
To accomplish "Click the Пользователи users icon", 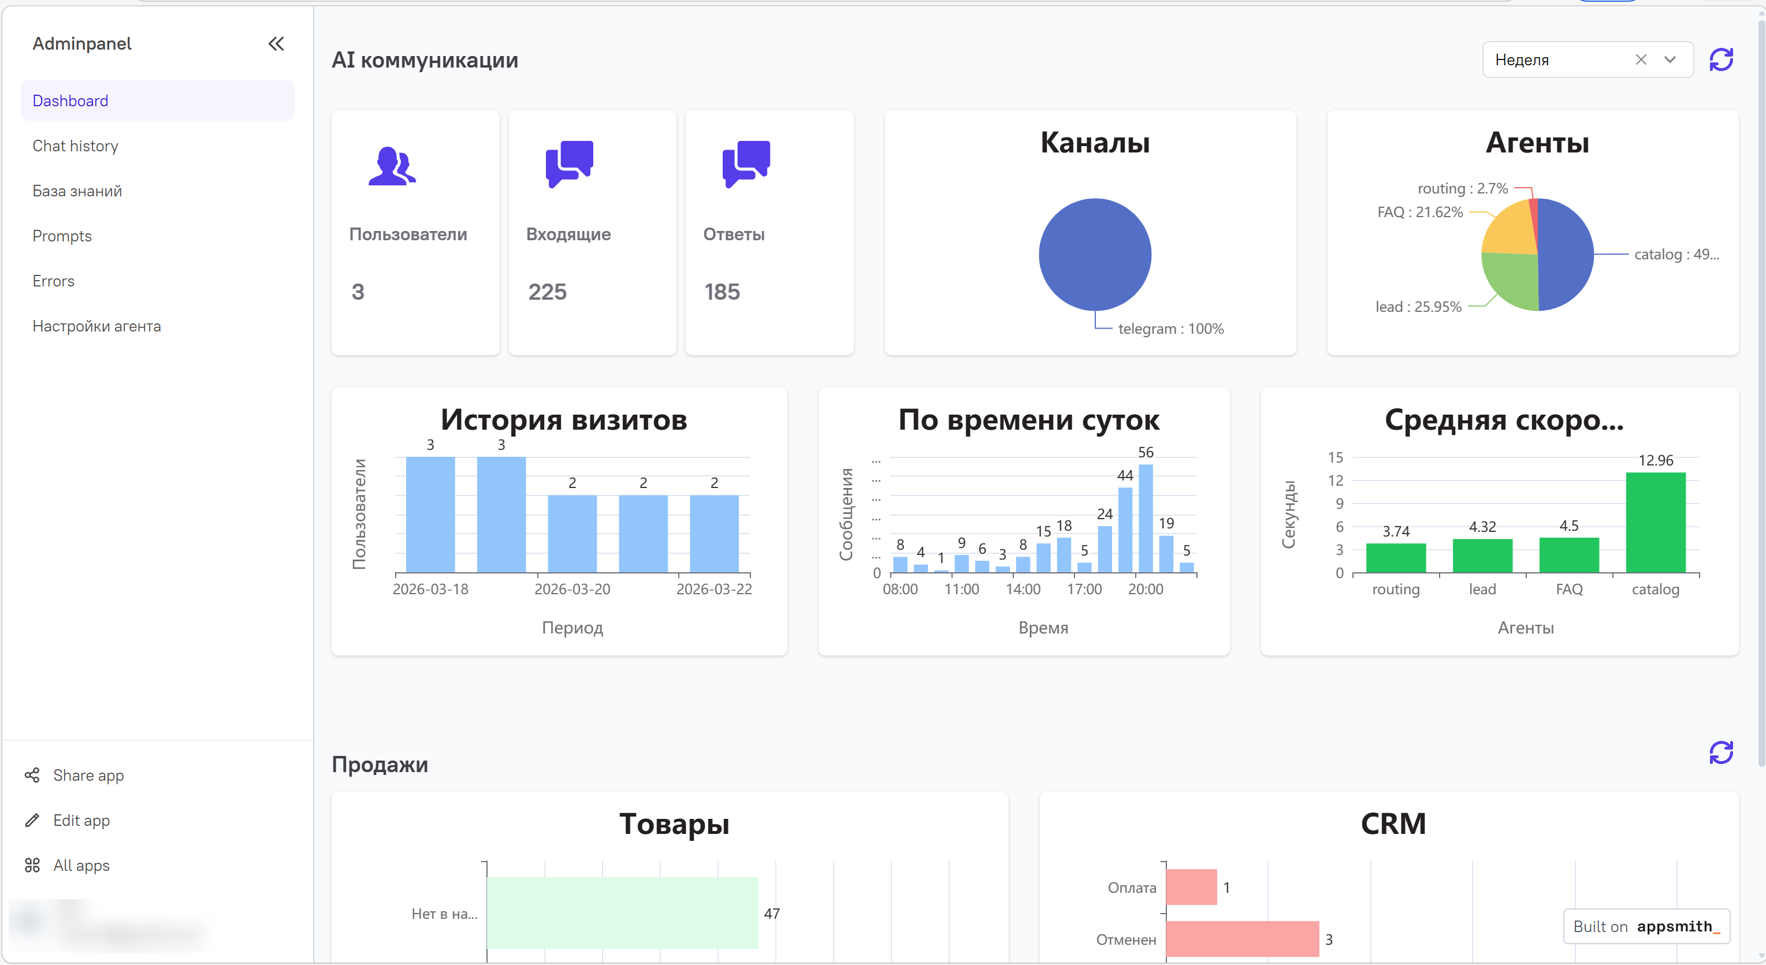I will tap(392, 166).
